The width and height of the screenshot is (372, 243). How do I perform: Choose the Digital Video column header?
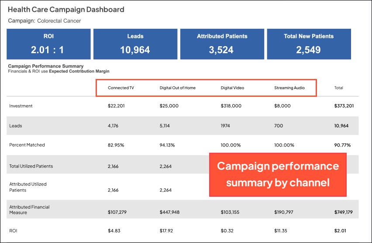point(232,88)
